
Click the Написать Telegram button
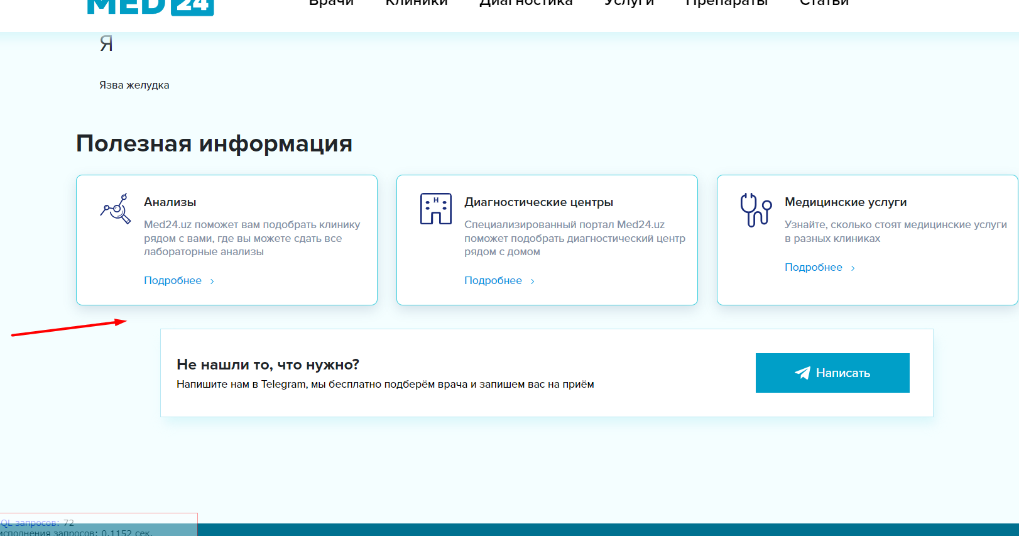[832, 373]
